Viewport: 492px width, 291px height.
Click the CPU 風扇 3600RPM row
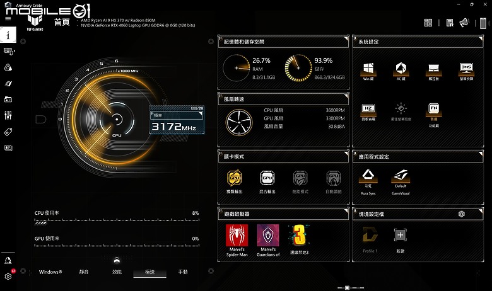coord(304,110)
